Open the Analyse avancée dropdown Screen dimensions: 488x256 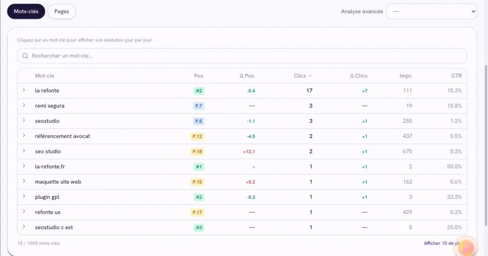tap(431, 11)
